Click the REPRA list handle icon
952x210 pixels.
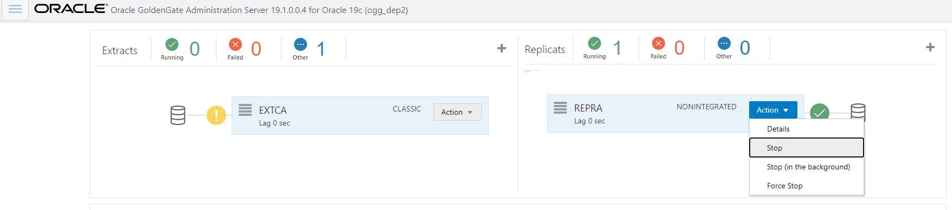coord(560,108)
